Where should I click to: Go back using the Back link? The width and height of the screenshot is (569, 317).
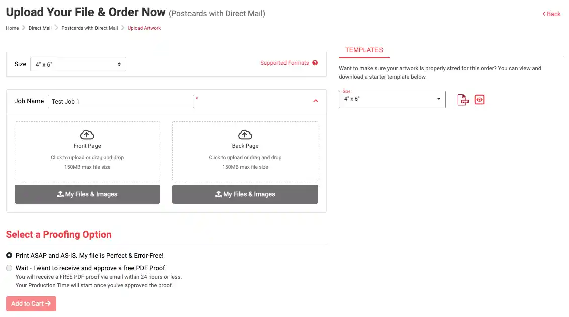coord(551,14)
